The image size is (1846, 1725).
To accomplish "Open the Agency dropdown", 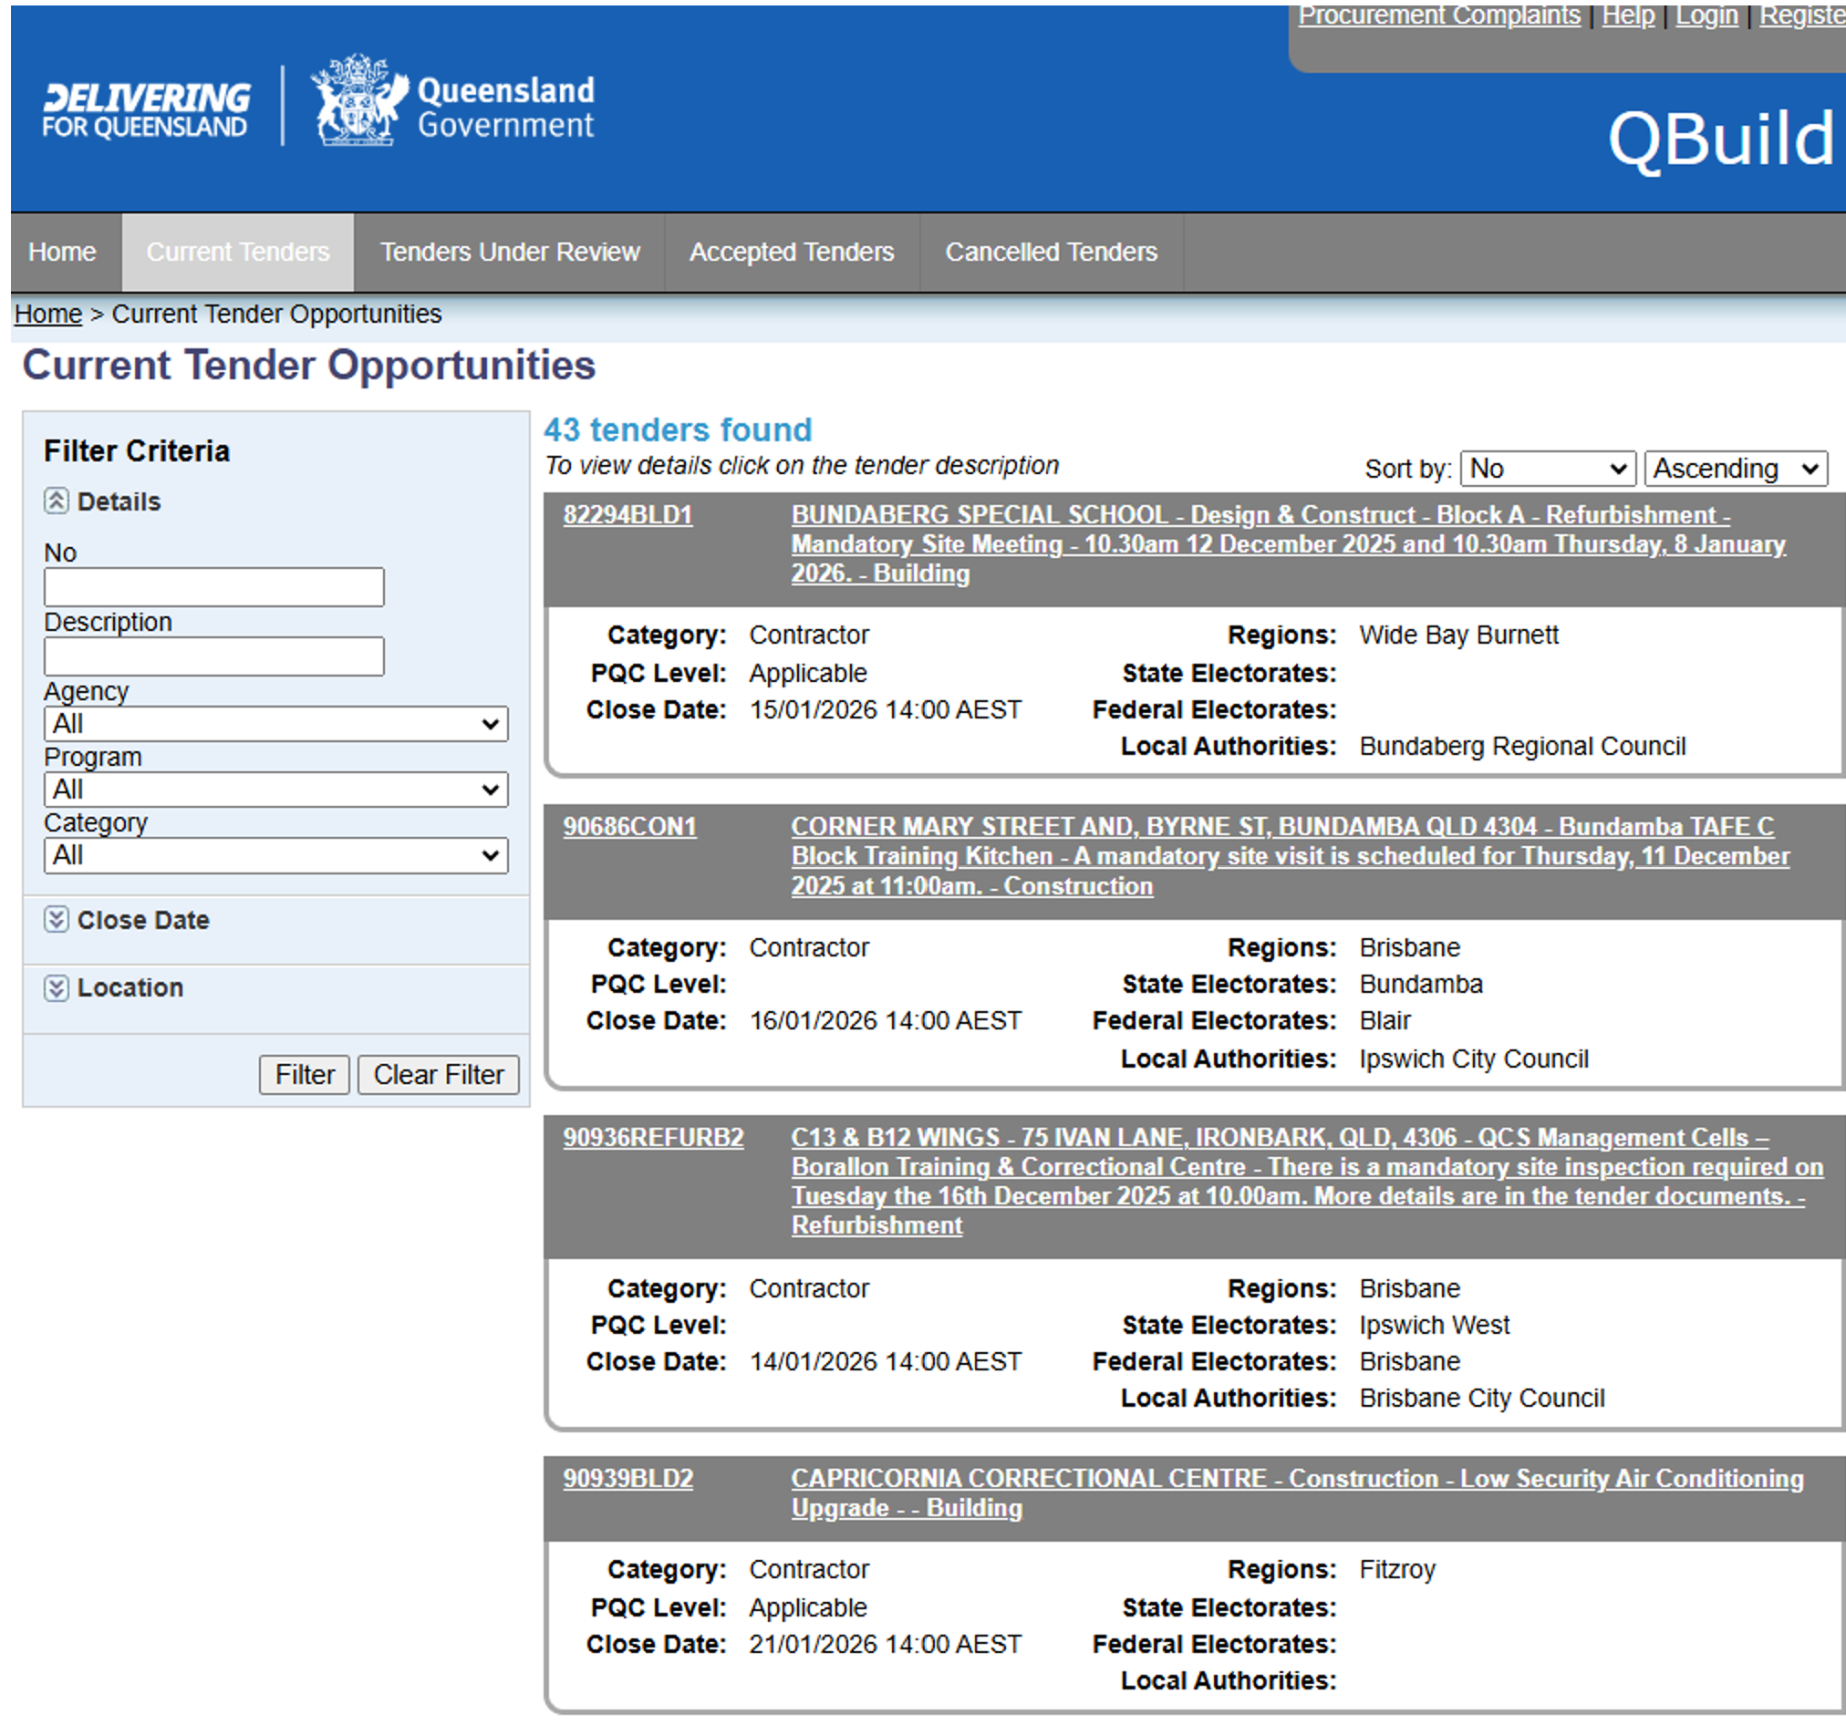I will (x=275, y=724).
